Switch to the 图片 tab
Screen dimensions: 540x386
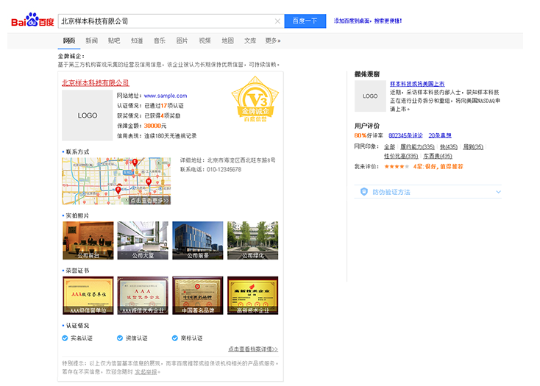[182, 41]
